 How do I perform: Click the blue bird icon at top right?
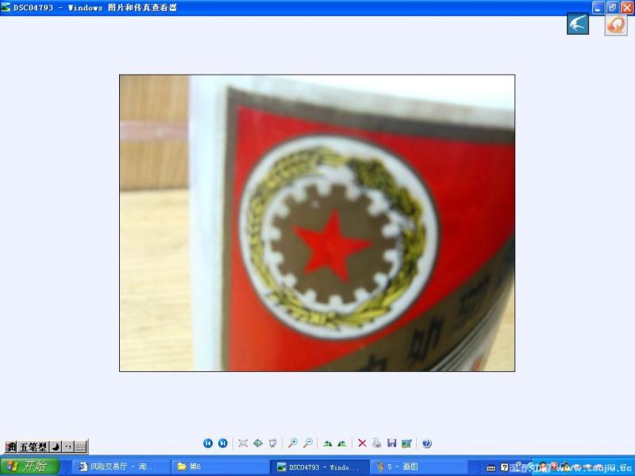coord(578,24)
